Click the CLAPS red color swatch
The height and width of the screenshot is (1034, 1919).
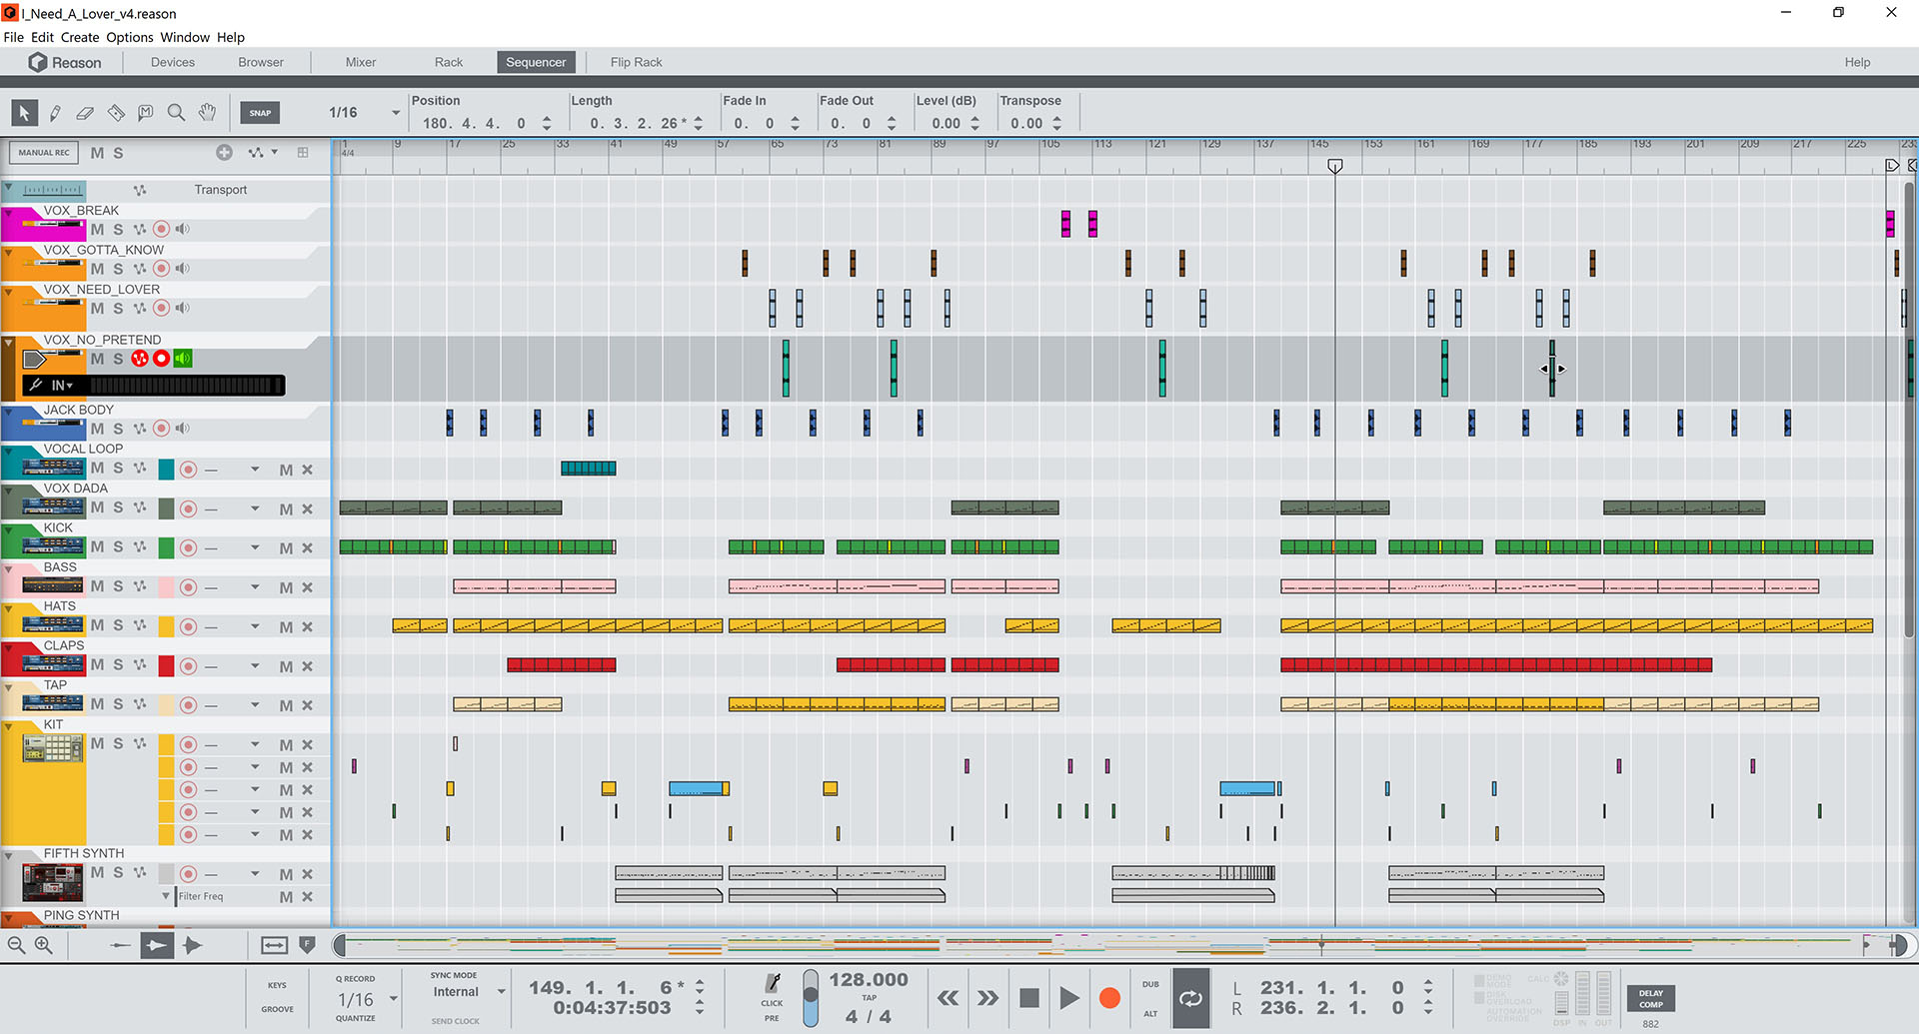[x=167, y=665]
